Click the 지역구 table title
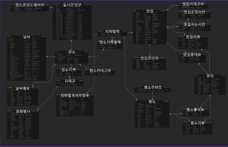 click(x=70, y=81)
